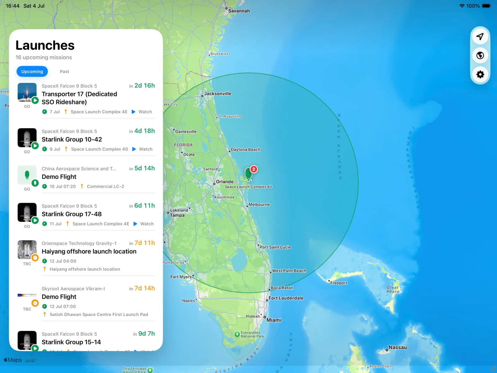Click pin icon for Space Launch Complex 40
This screenshot has width=497, height=373.
pyautogui.click(x=66, y=149)
